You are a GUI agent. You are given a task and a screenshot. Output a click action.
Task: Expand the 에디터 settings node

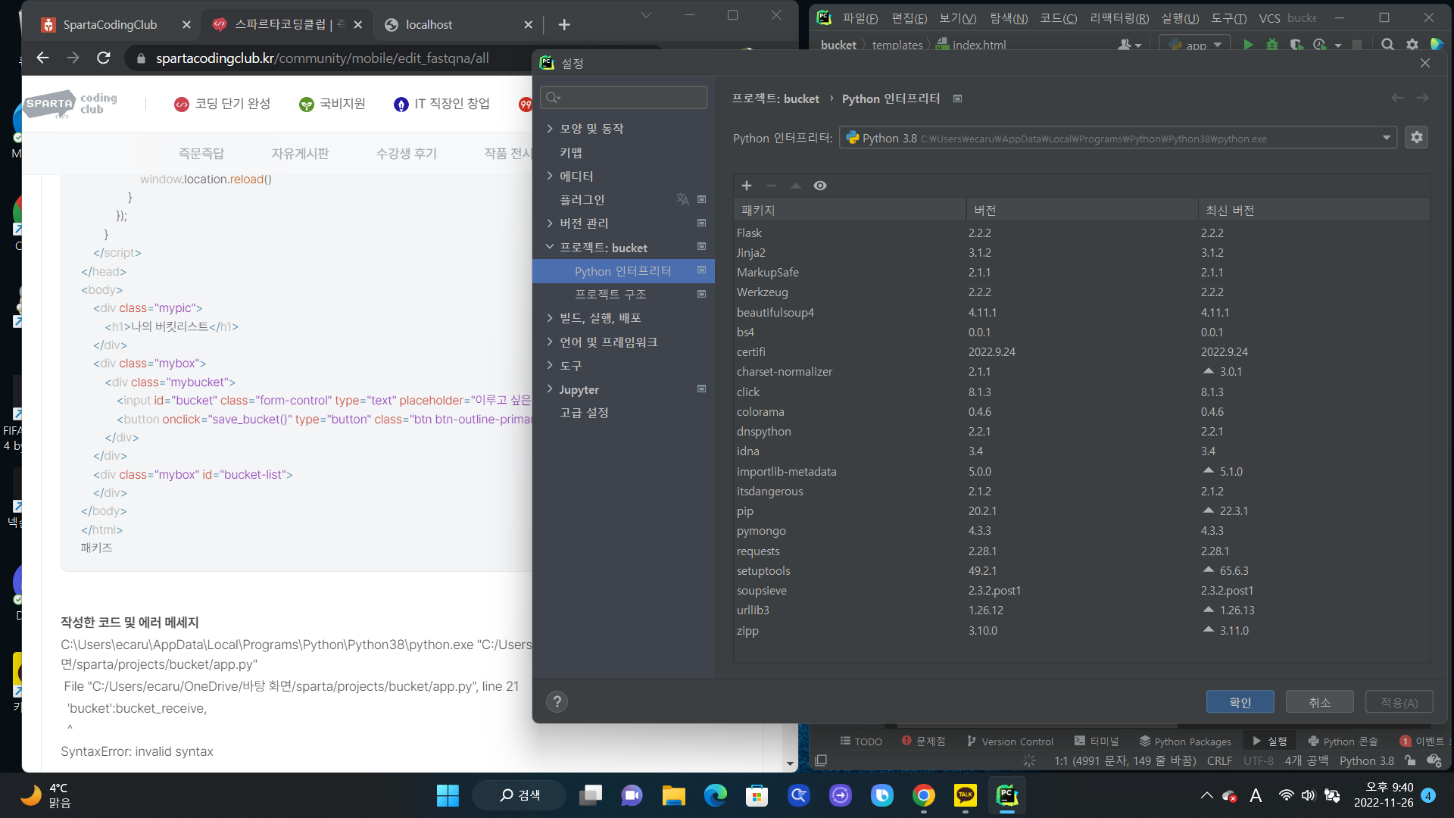[x=550, y=176]
